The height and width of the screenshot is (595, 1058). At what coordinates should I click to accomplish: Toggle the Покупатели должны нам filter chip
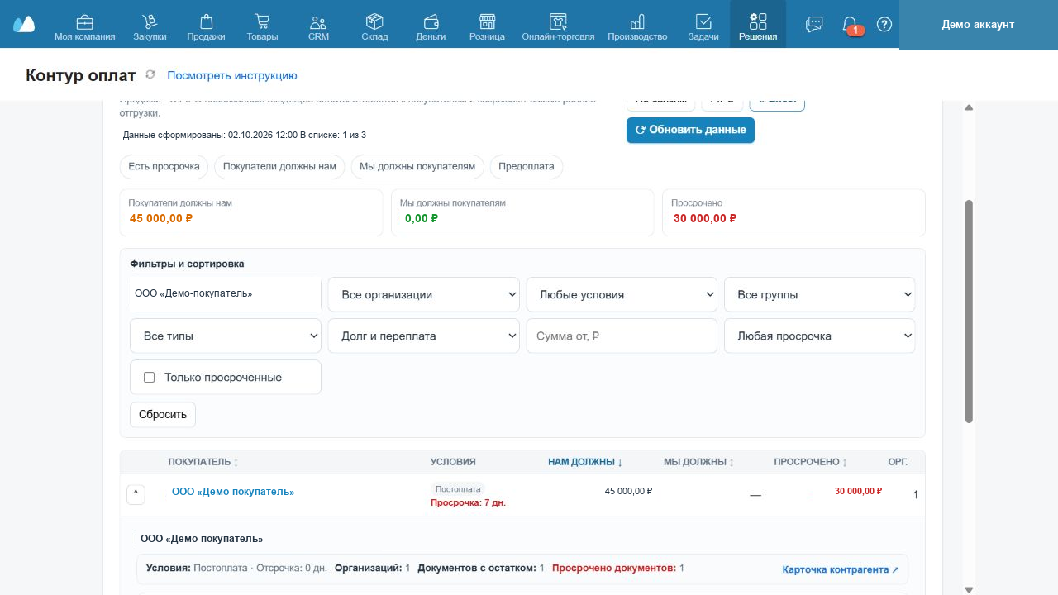[279, 166]
